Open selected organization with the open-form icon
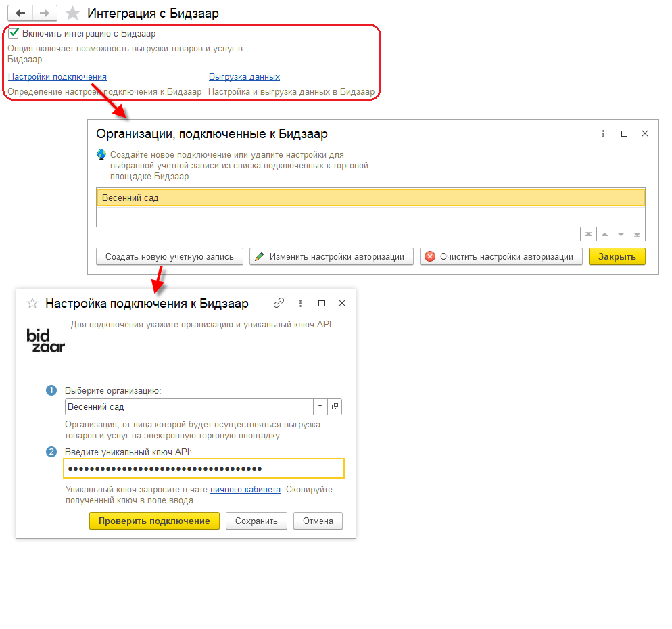This screenshot has width=672, height=629. [335, 406]
